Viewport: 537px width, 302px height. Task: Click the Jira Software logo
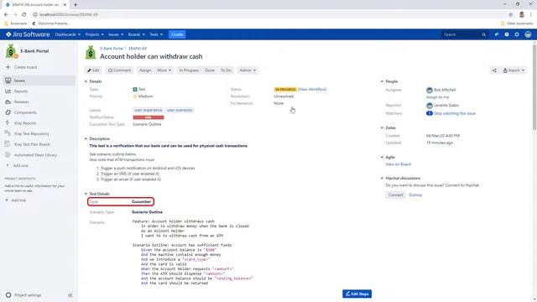28,34
